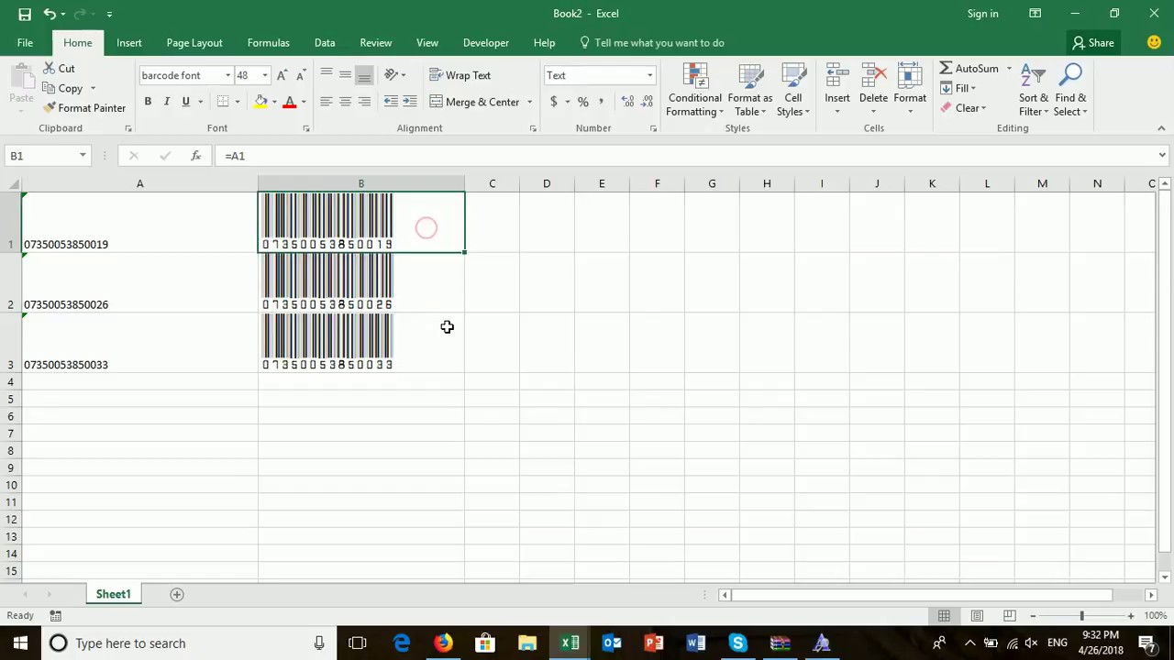Open the AutoSum dropdown arrow
Screen dimensions: 1174x660
[1009, 69]
